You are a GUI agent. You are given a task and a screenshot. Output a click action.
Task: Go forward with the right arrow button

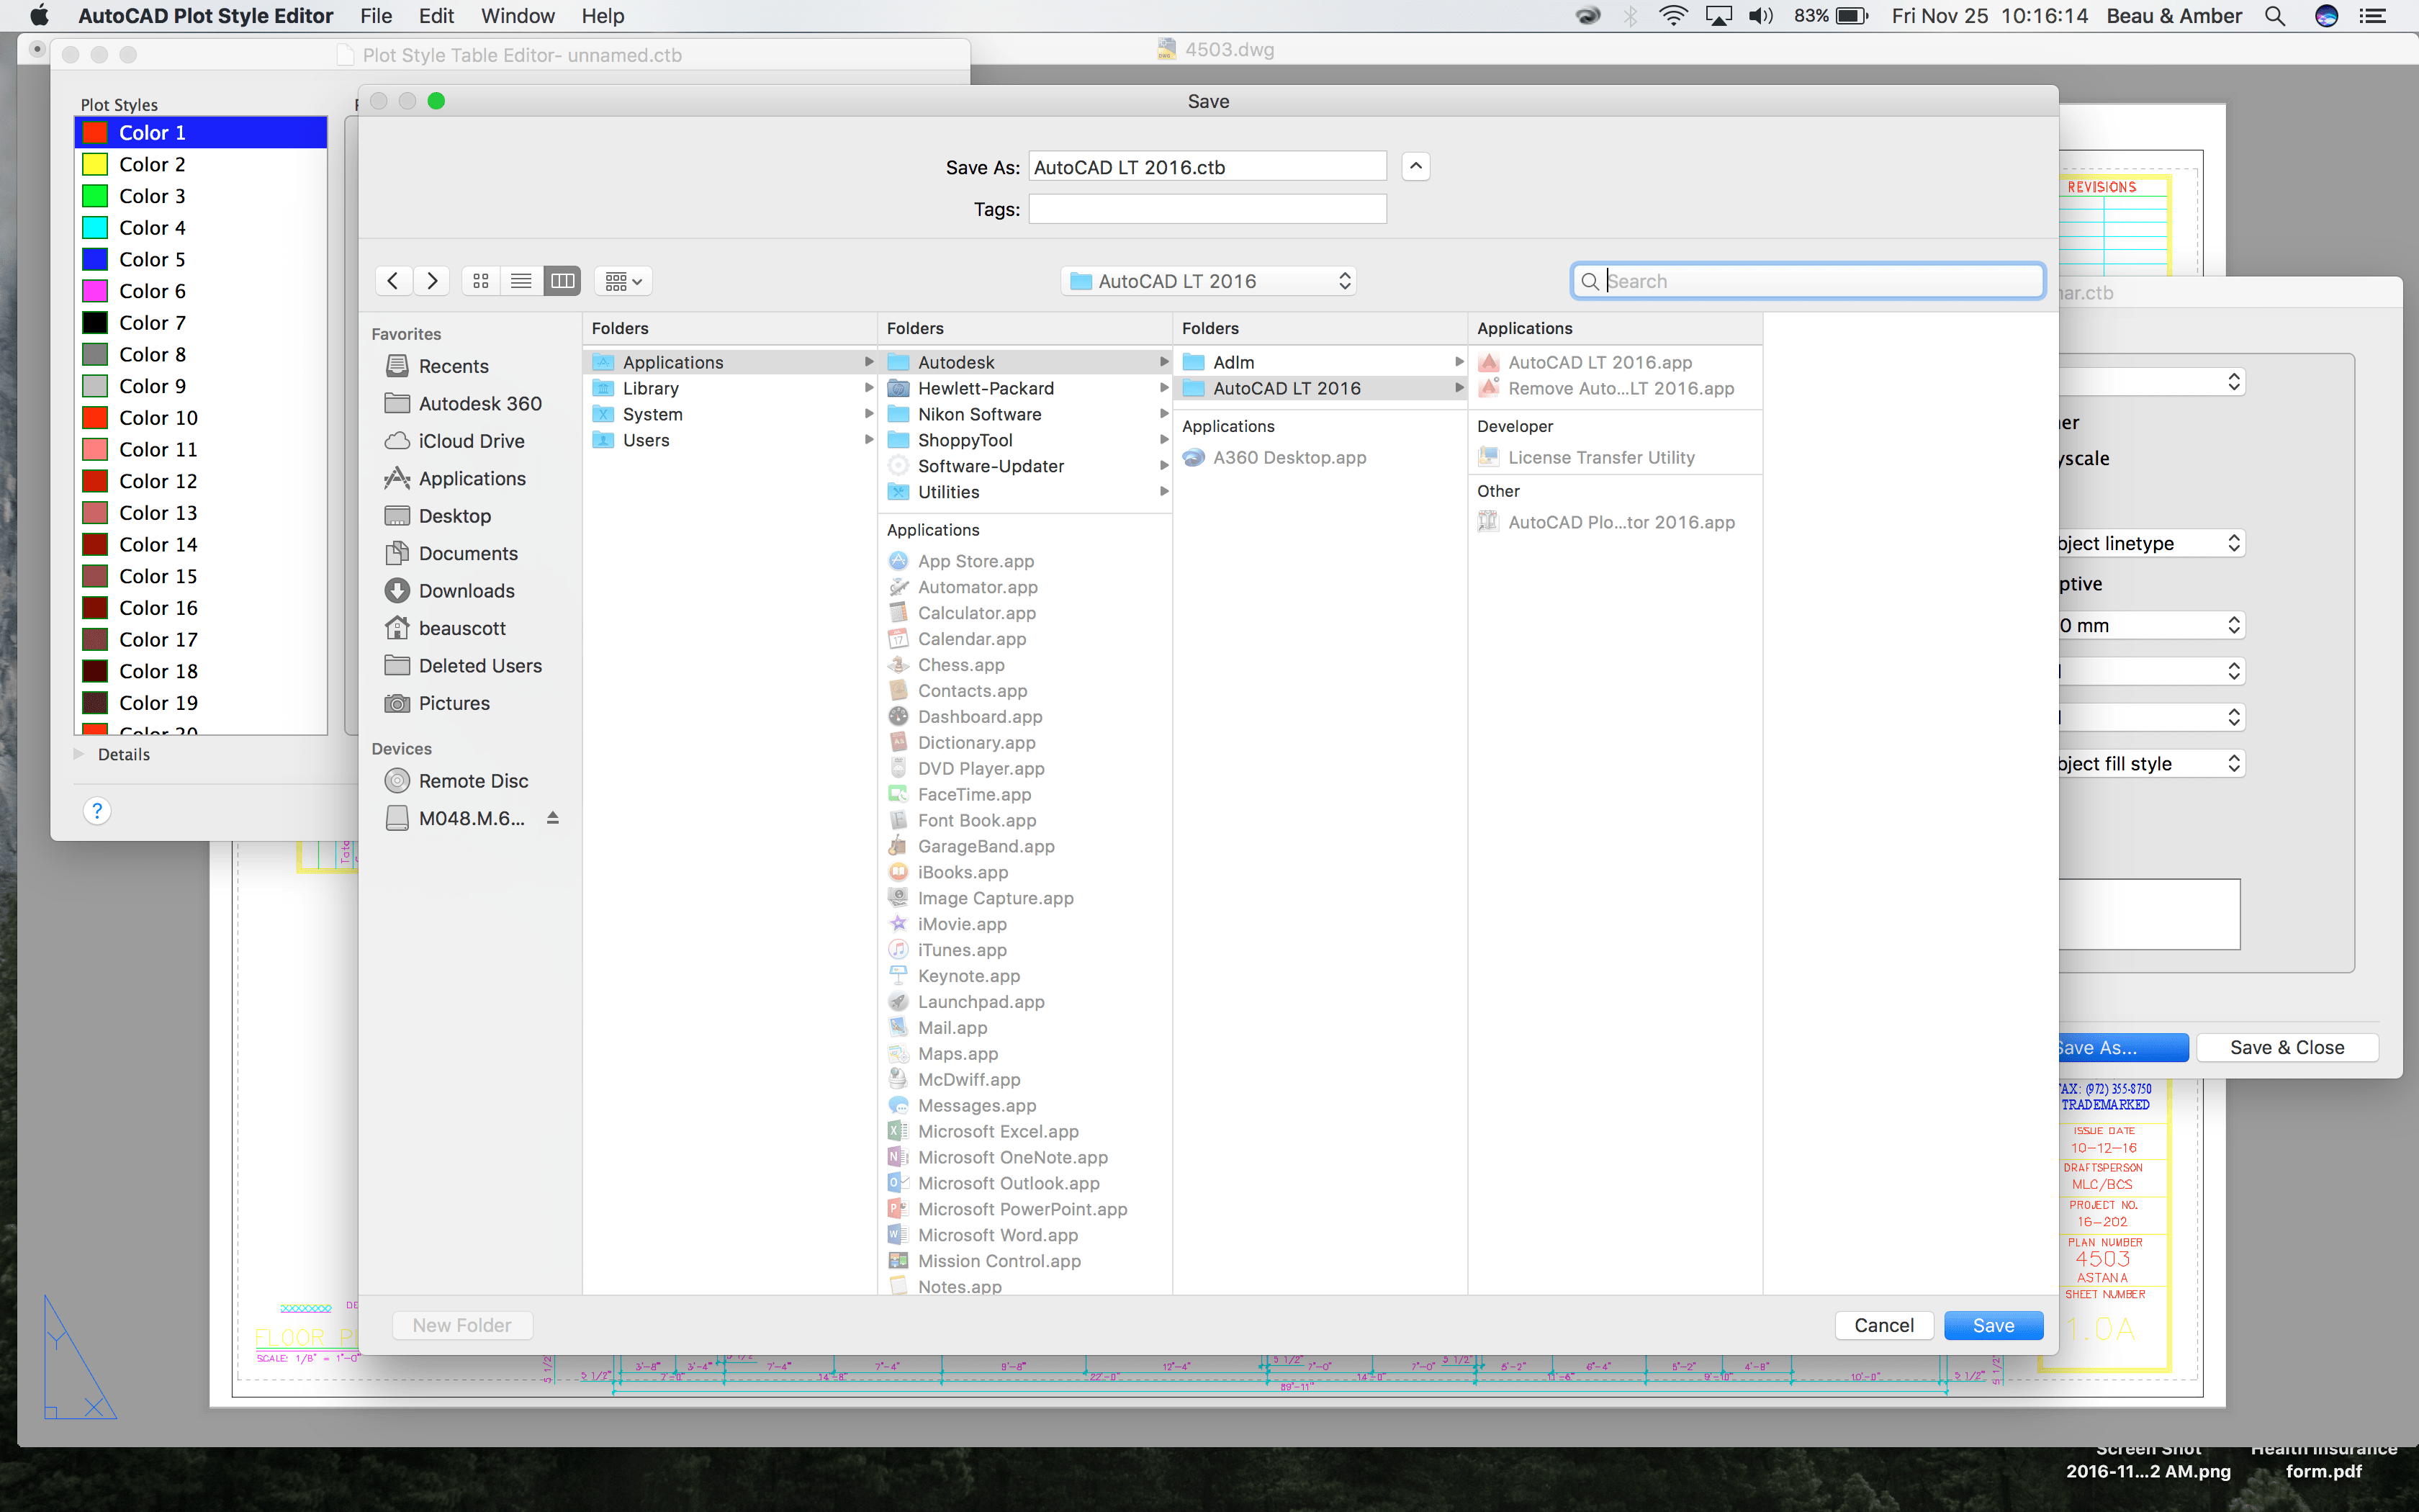click(x=432, y=281)
